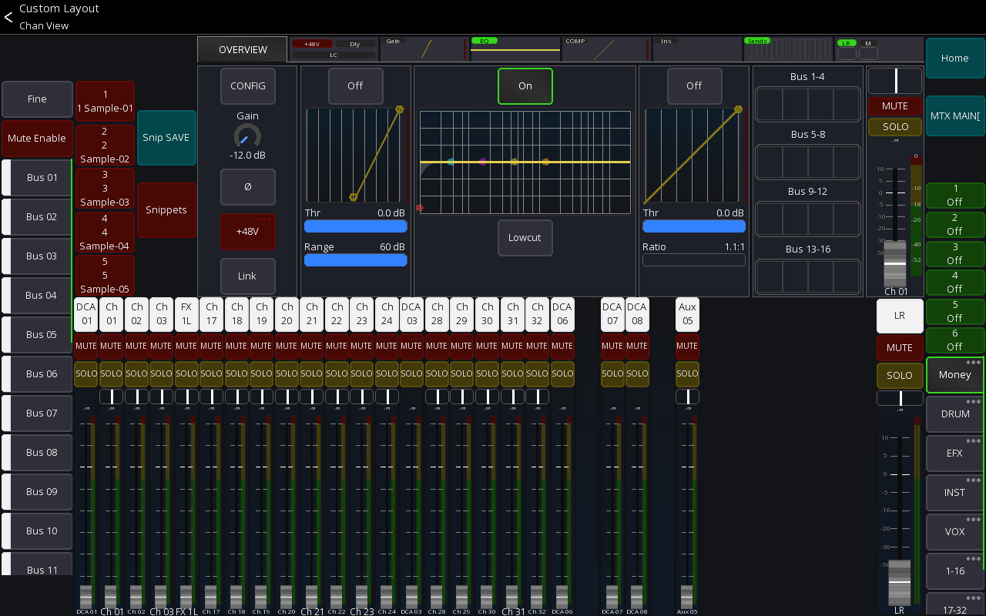Image resolution: width=986 pixels, height=616 pixels.
Task: Adjust the gate Thr slider
Action: point(355,226)
